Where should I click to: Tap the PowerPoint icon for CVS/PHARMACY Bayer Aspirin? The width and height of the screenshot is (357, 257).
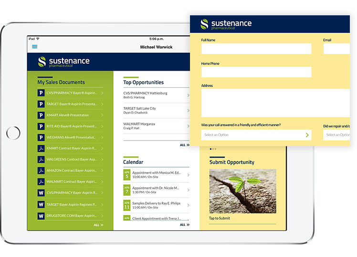click(x=41, y=93)
